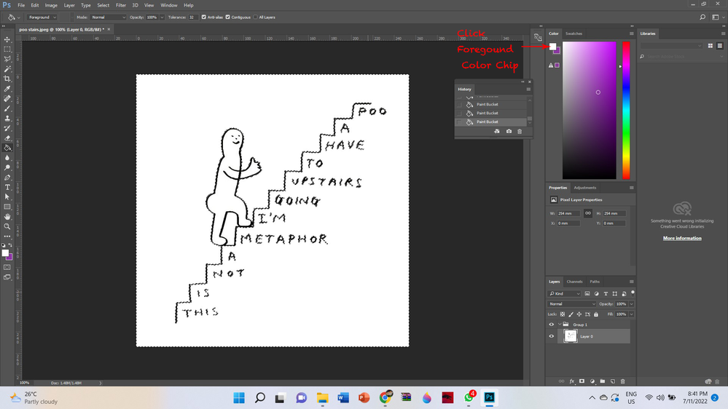Viewport: 728px width, 409px height.
Task: Select the Rectangular Marquee tool
Action: coord(7,49)
